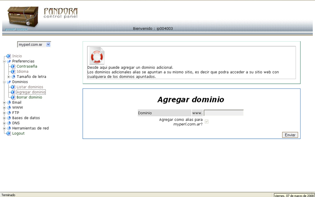This screenshot has height=197, width=315.
Task: Click the Contraseña page icon
Action: [x=13, y=67]
